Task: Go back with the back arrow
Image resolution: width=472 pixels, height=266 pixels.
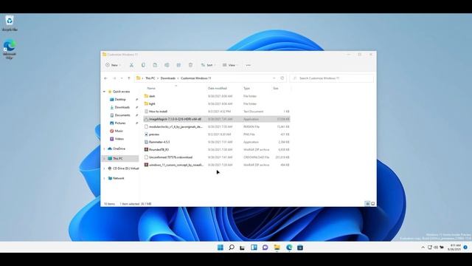Action: pos(105,78)
